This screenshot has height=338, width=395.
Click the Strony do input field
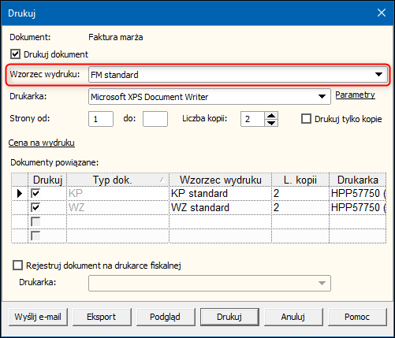[155, 119]
